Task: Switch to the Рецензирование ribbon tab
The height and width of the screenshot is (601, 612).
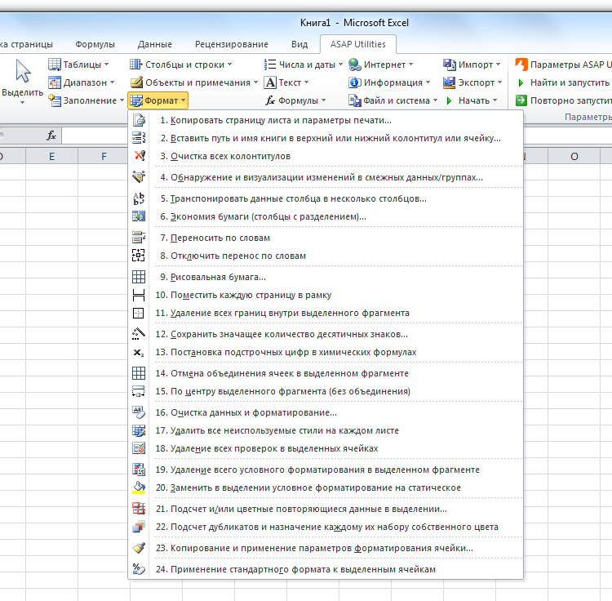Action: tap(232, 44)
